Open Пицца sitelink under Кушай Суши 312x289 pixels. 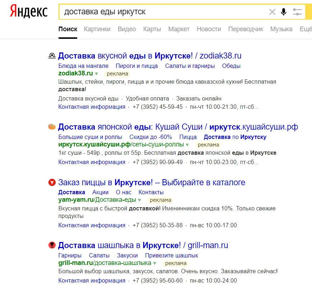coord(188,137)
